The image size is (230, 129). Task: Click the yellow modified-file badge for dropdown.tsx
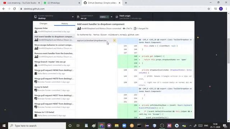[x=114, y=40]
